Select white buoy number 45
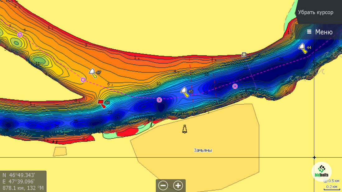The width and height of the screenshot is (342, 192). pos(184,92)
